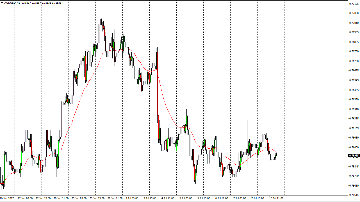Click the 28 Jun 11:00 time label
This screenshot has width=360, height=202.
61,198
